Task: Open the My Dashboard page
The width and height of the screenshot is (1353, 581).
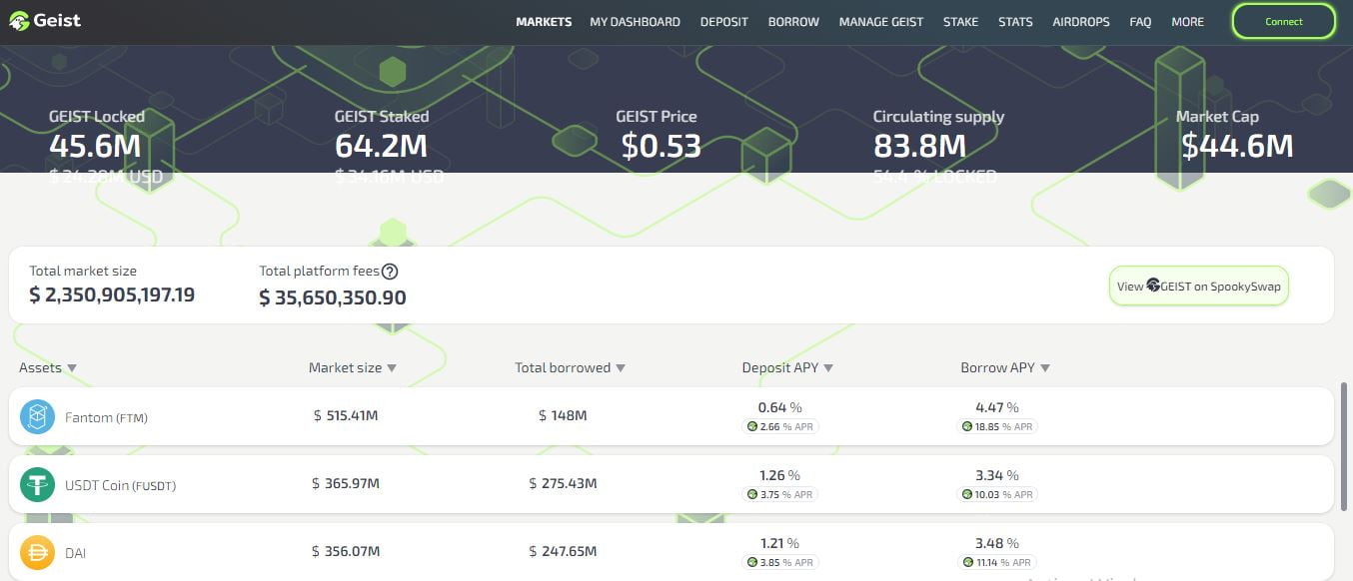Action: [x=635, y=22]
